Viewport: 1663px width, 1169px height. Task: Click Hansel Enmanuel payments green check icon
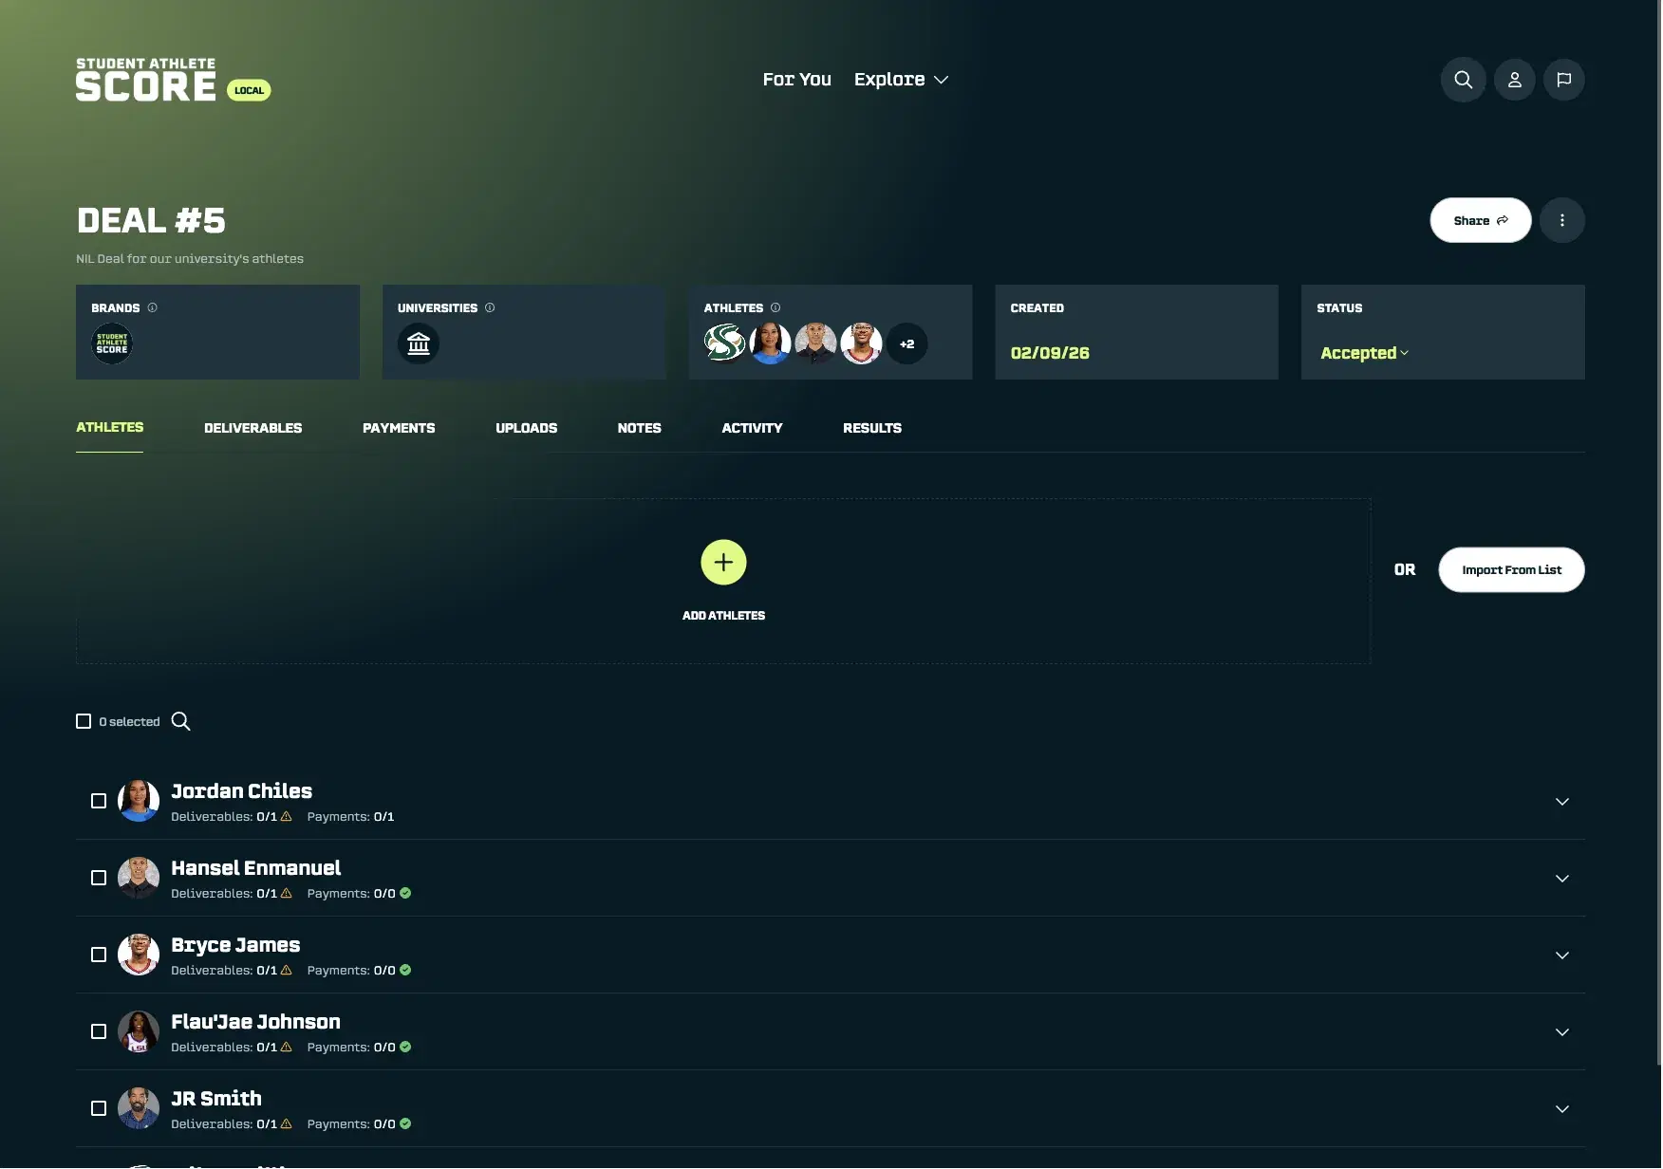click(x=405, y=893)
